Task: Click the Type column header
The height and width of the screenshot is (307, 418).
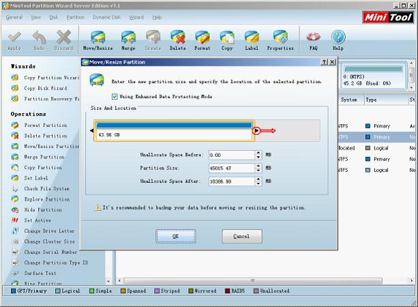Action: (386, 100)
